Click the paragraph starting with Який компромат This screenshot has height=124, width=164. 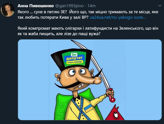point(88,31)
